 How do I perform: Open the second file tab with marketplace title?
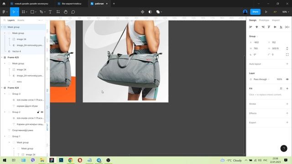(x=69, y=4)
